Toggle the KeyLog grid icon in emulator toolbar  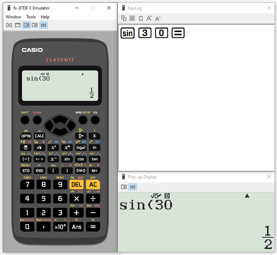[44, 25]
